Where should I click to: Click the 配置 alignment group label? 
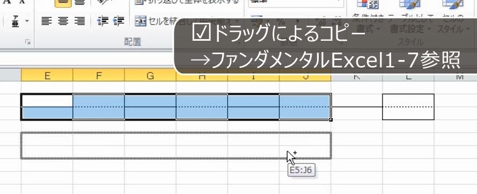pos(133,42)
